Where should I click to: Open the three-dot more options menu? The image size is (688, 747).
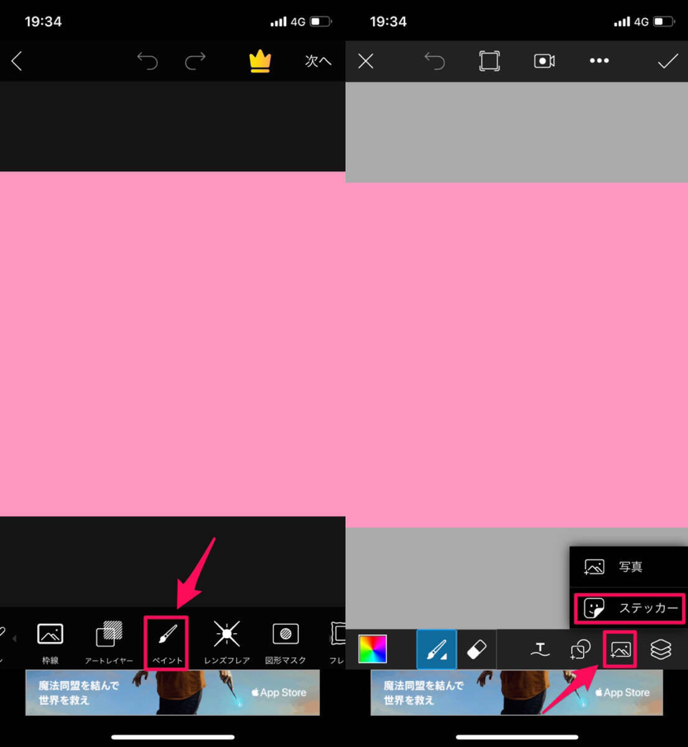tap(599, 60)
